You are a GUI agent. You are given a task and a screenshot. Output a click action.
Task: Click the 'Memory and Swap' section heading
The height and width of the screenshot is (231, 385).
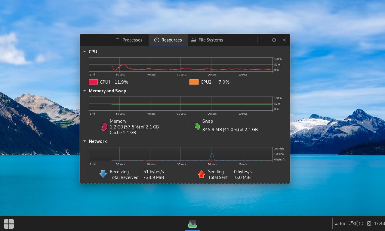[x=107, y=91]
